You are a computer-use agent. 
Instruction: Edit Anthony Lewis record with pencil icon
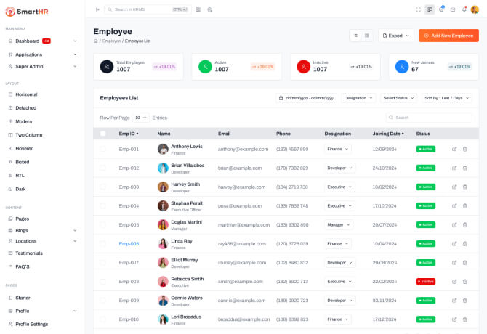pyautogui.click(x=454, y=149)
